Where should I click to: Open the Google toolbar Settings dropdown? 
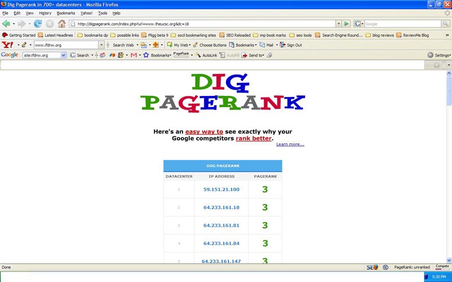coord(440,55)
